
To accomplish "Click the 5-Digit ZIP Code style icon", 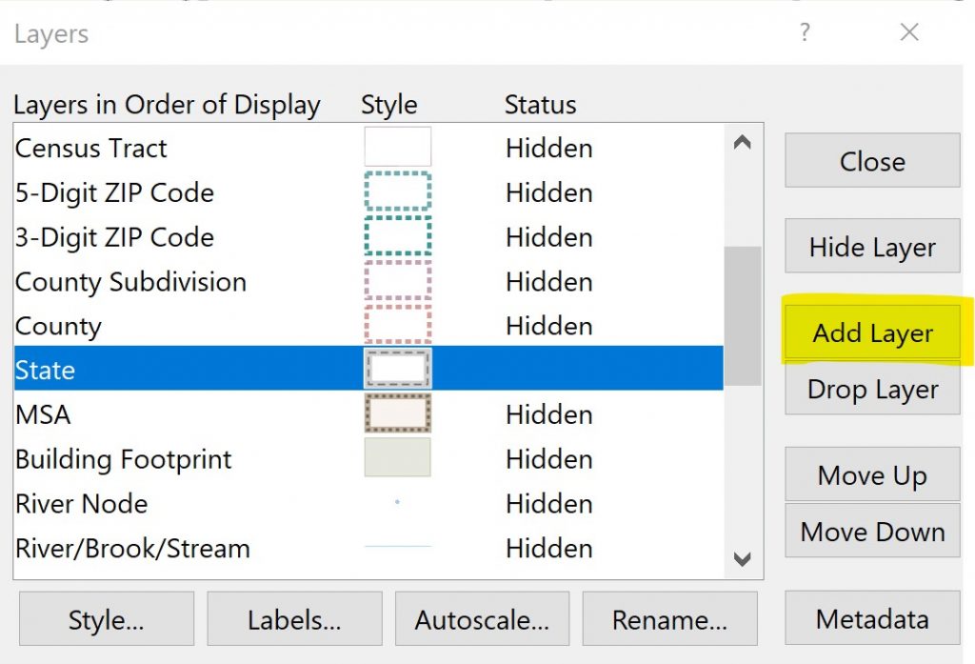I will click(x=397, y=191).
